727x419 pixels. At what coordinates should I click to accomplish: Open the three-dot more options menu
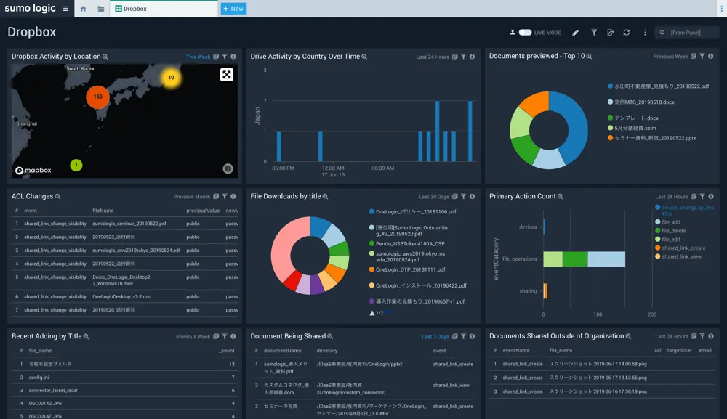pos(645,33)
